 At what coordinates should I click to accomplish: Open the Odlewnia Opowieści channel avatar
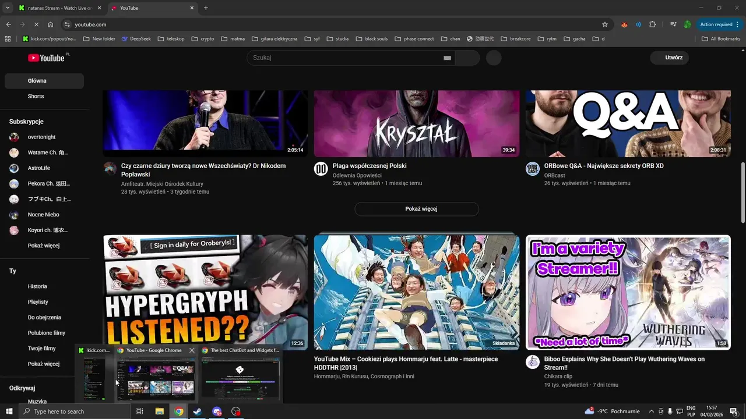321,169
